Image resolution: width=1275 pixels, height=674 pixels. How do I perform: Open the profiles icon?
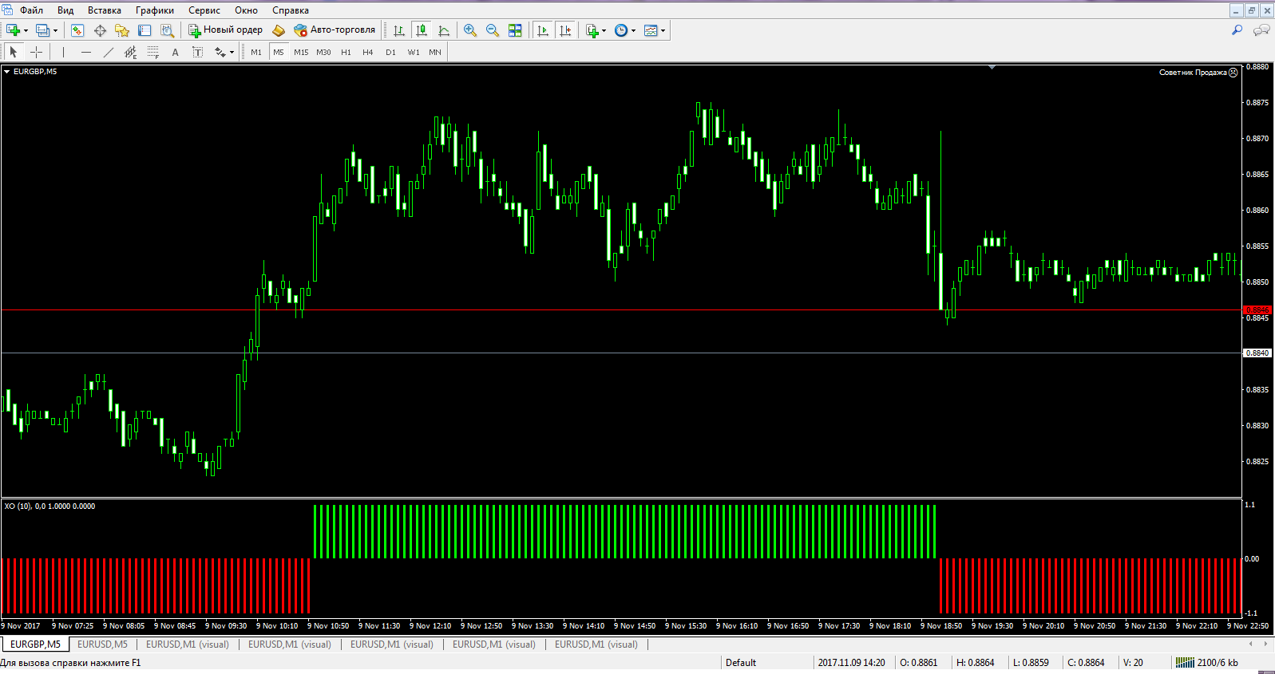coord(43,30)
